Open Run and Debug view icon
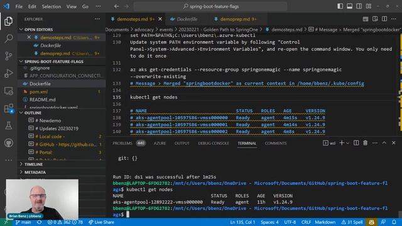The height and width of the screenshot is (226, 402). point(8,73)
